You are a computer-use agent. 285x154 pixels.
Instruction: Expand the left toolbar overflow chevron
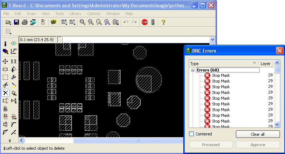point(10,140)
